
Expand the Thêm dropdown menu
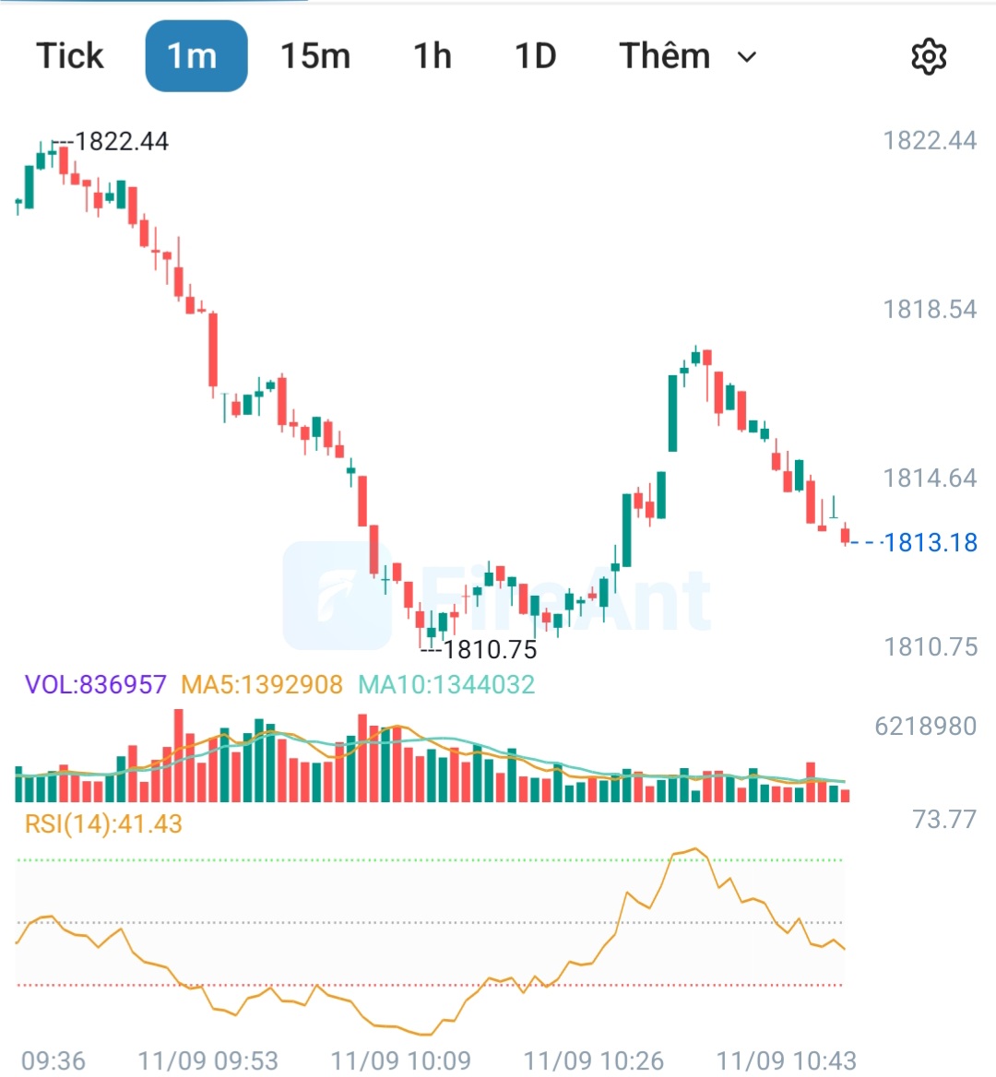(x=688, y=55)
